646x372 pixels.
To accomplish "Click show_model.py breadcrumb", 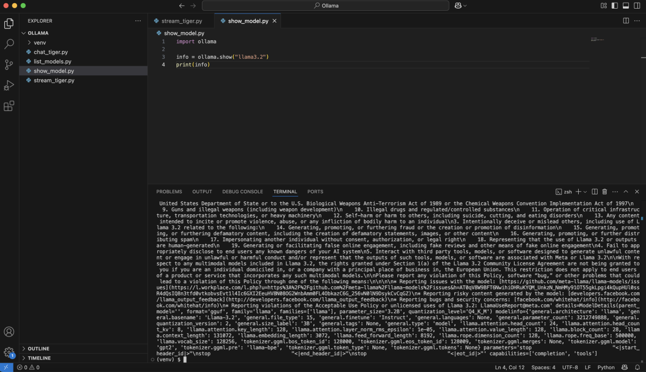I will point(184,33).
